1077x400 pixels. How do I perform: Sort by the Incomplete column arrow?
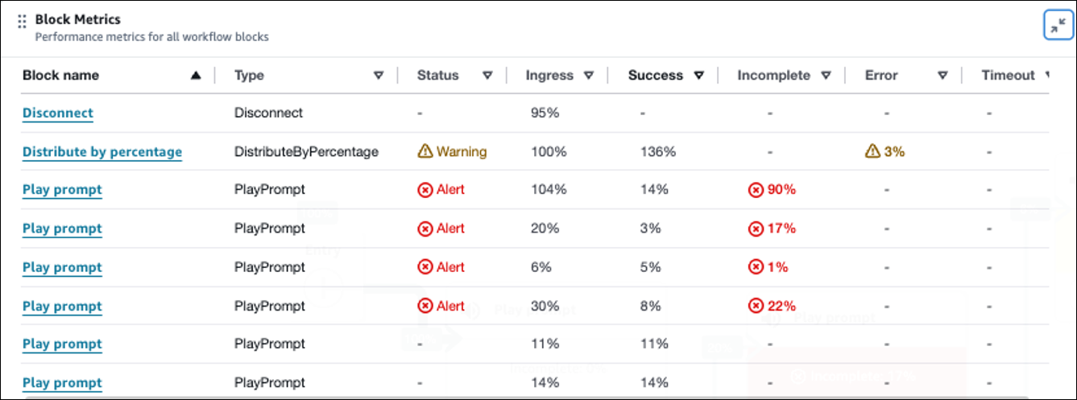pyautogui.click(x=826, y=76)
